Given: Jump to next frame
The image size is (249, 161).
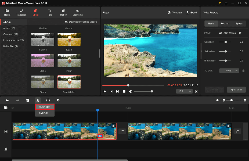Looking at the screenshot, I should 117,91.
